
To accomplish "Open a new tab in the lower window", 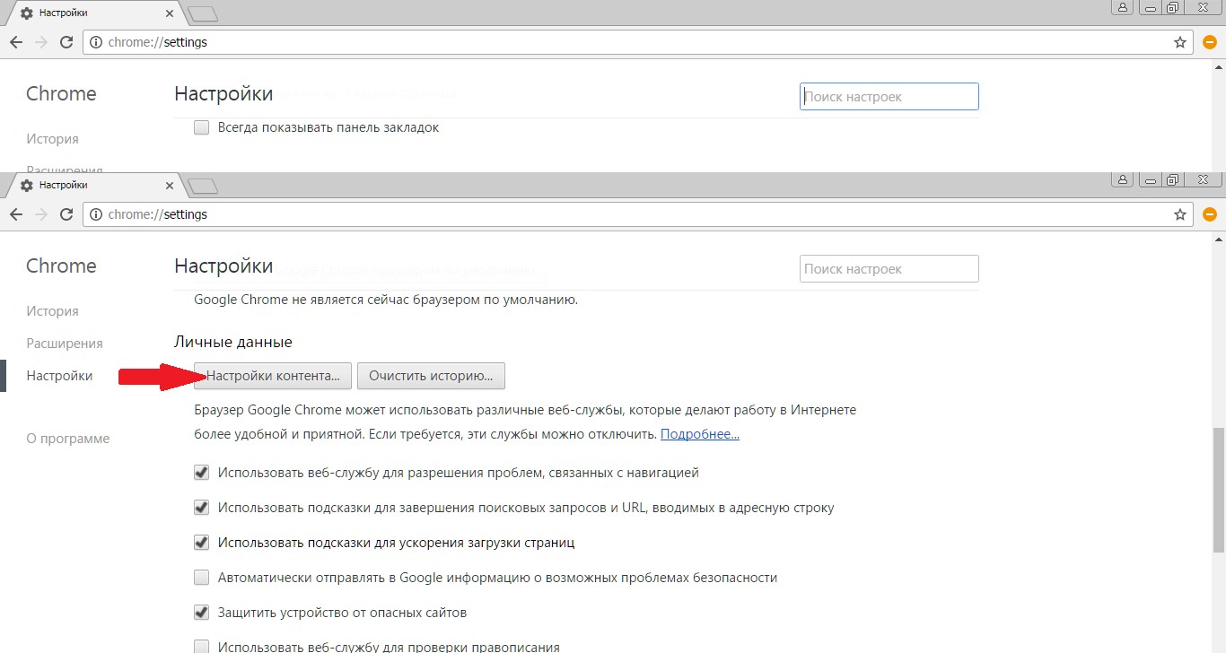I will (204, 186).
